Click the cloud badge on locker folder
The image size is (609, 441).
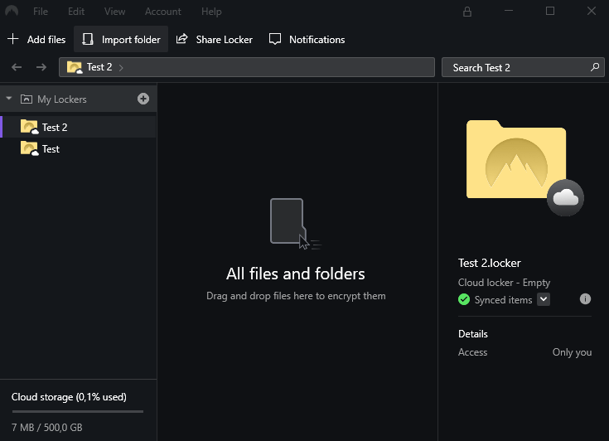click(565, 198)
